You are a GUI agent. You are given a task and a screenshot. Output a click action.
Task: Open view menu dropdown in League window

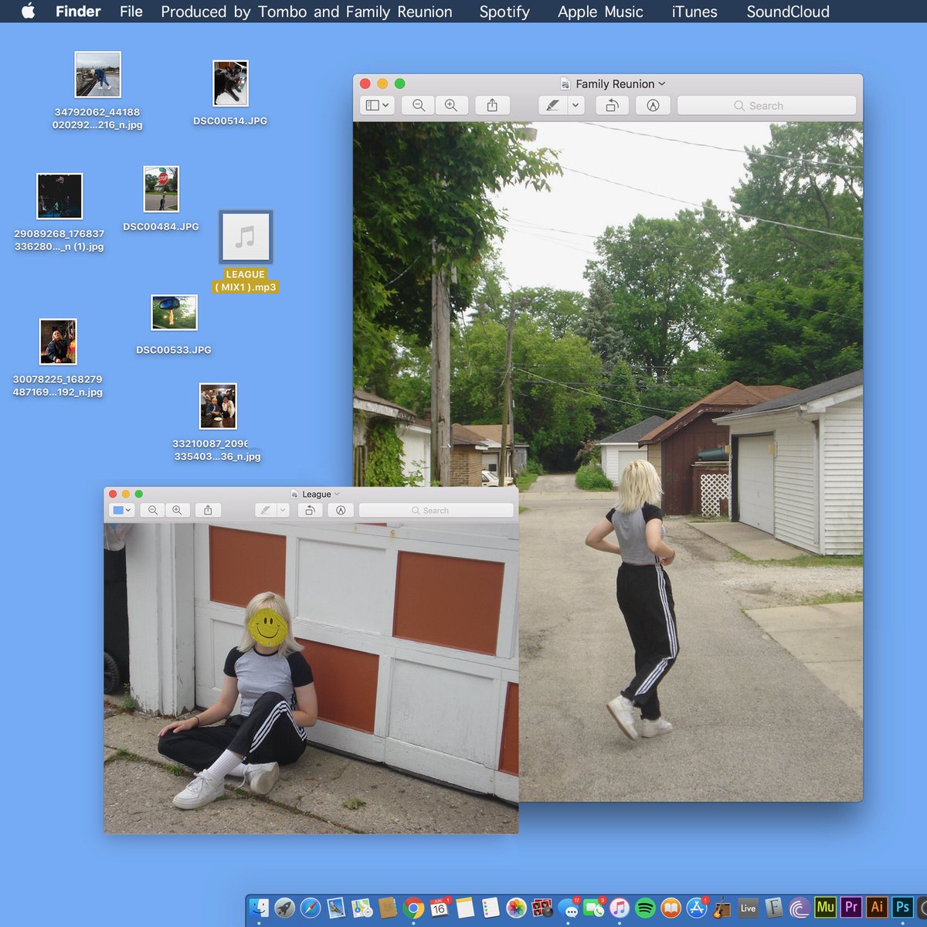[122, 510]
